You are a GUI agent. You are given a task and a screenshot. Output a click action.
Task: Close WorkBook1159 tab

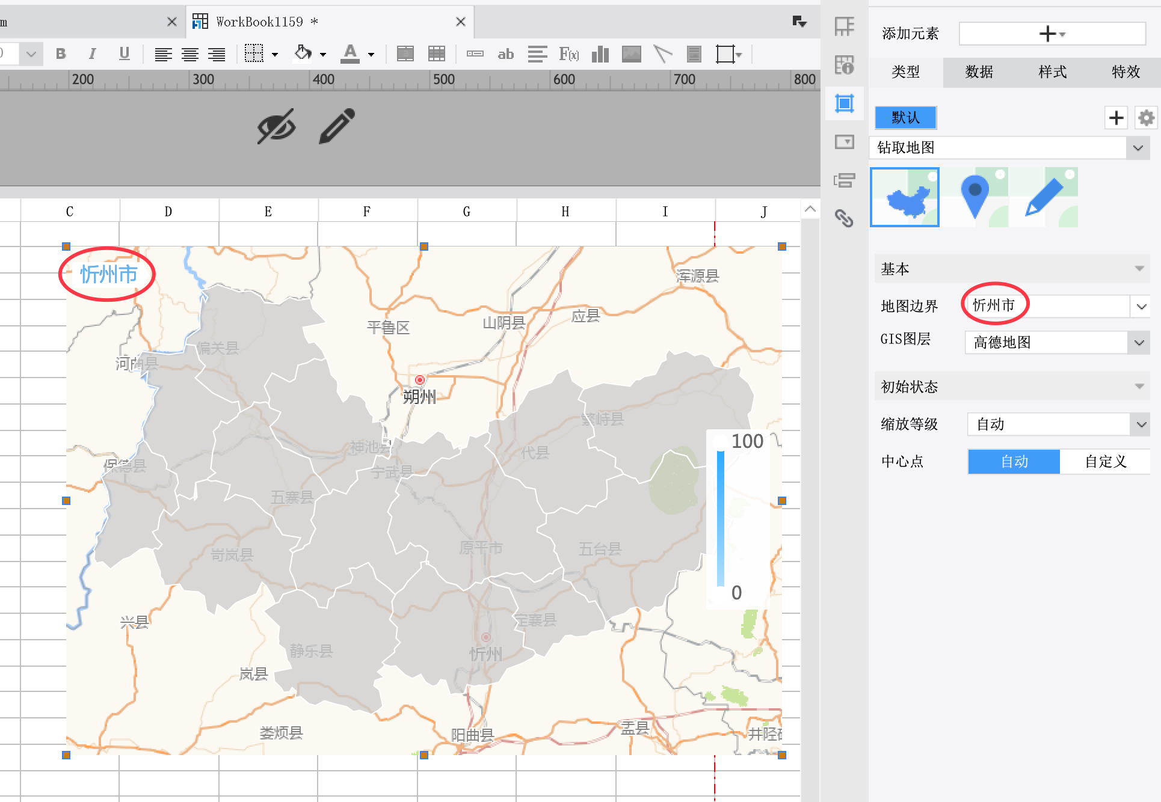click(x=461, y=22)
